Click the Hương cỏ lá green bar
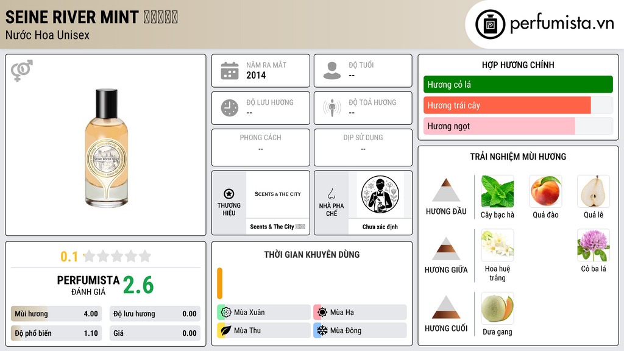The image size is (624, 351). (518, 84)
